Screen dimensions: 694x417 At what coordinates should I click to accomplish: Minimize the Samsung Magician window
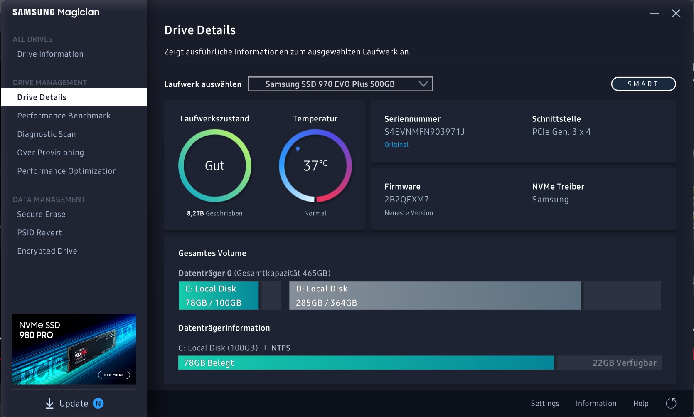[x=655, y=13]
